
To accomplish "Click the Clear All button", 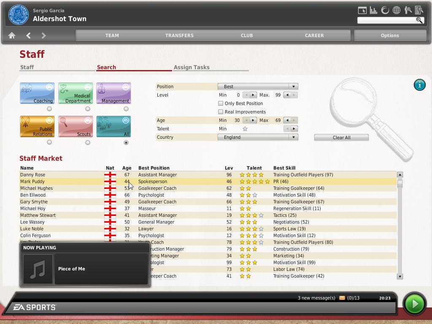I will tap(341, 138).
